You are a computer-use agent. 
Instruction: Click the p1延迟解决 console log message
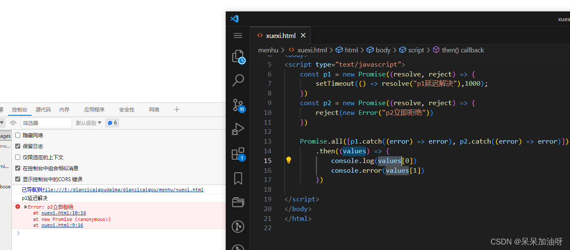tap(35, 198)
